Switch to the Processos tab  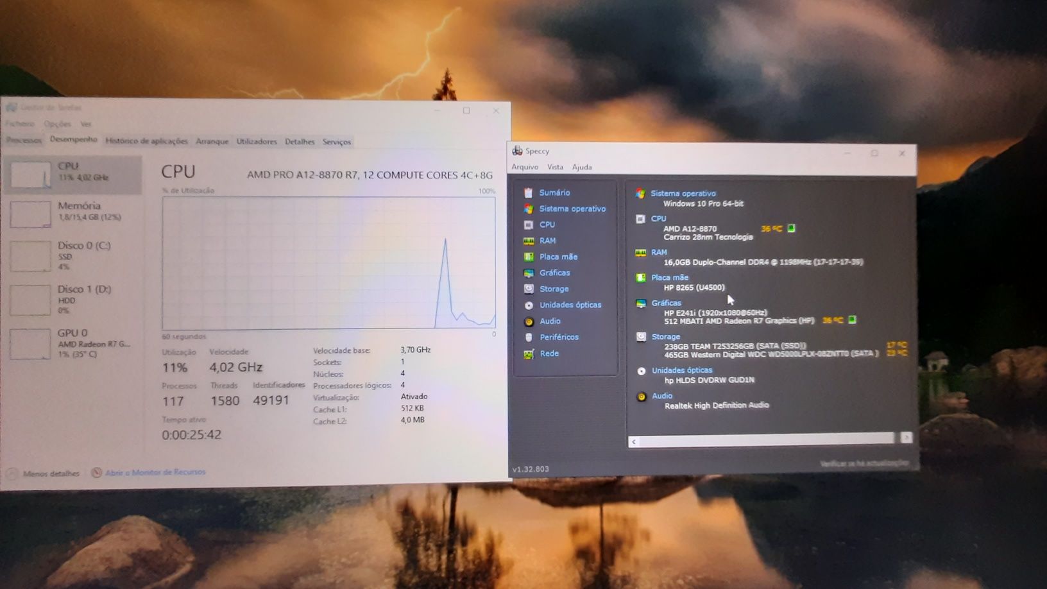tap(24, 140)
